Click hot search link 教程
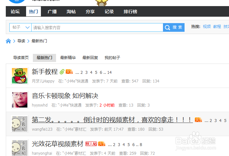 (x=217, y=27)
